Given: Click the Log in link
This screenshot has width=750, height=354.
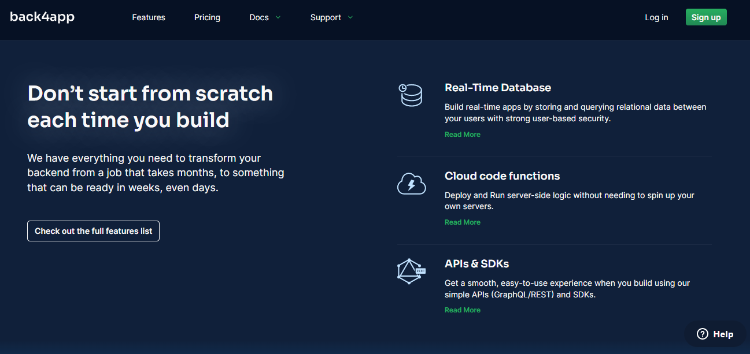Looking at the screenshot, I should tap(656, 17).
